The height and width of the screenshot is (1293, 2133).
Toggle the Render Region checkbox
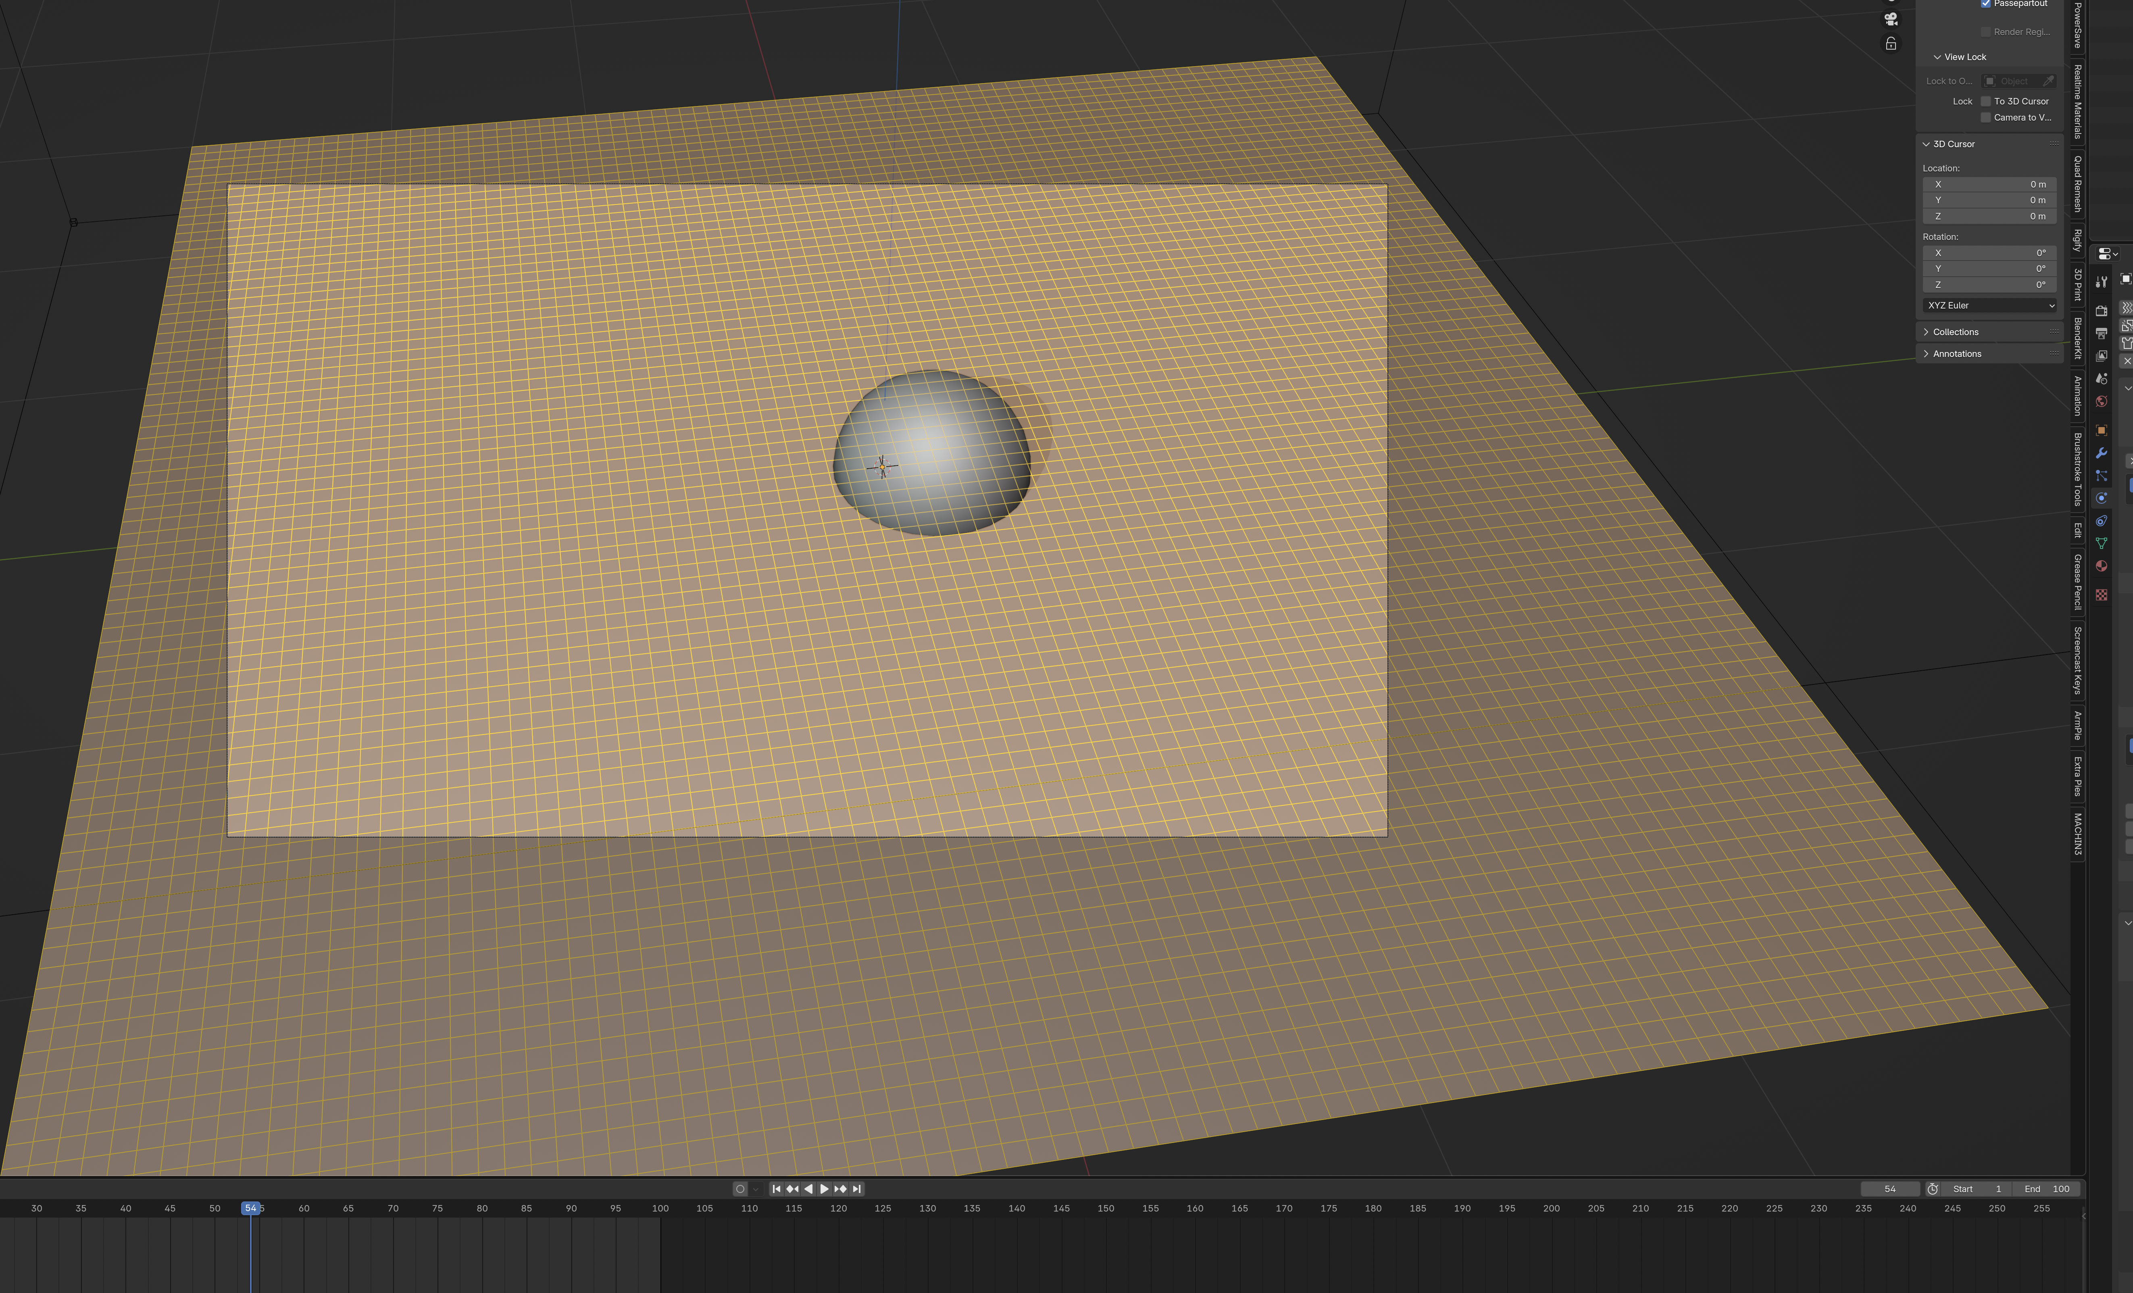point(1986,32)
